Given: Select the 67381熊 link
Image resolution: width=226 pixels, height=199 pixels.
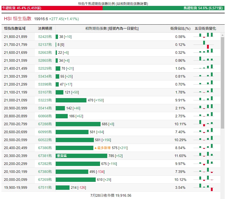Looking at the screenshot, I should coord(45,156).
